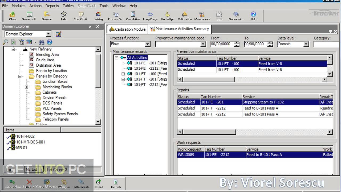Click the green refresh icon in Domain Explorer

pos(13,42)
